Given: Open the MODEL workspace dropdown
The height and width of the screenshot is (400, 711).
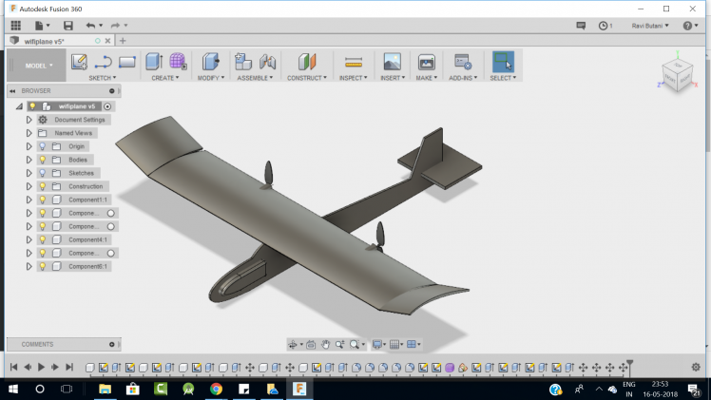Looking at the screenshot, I should pos(38,66).
